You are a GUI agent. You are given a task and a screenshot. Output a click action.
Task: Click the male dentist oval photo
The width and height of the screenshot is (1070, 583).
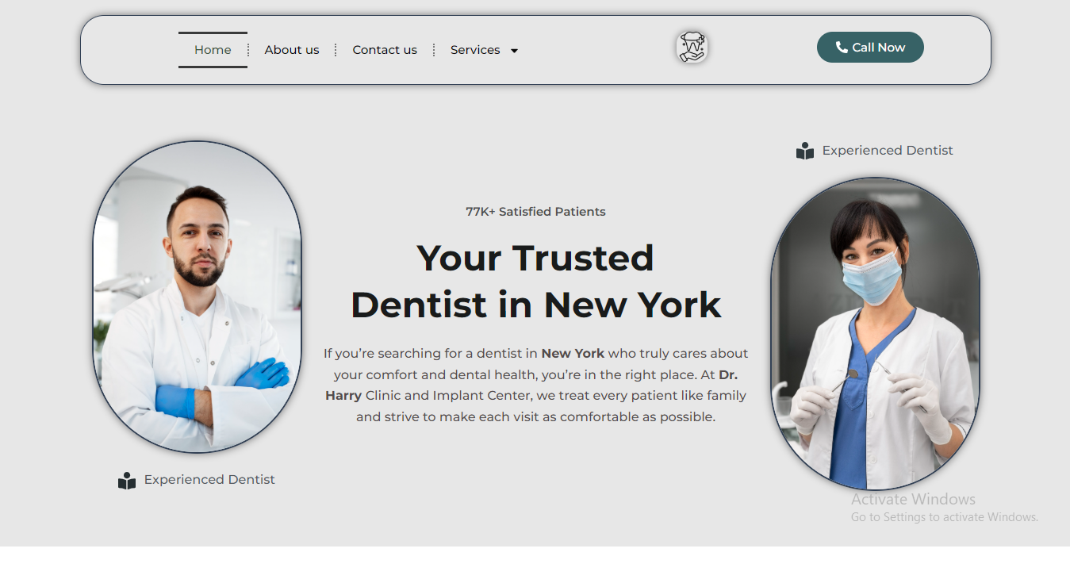pos(198,297)
